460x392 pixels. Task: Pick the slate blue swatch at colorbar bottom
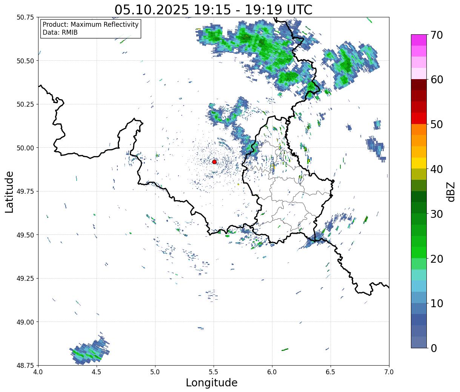pos(419,342)
